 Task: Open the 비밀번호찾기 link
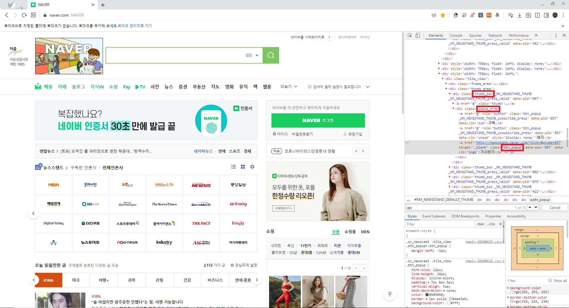click(302, 134)
